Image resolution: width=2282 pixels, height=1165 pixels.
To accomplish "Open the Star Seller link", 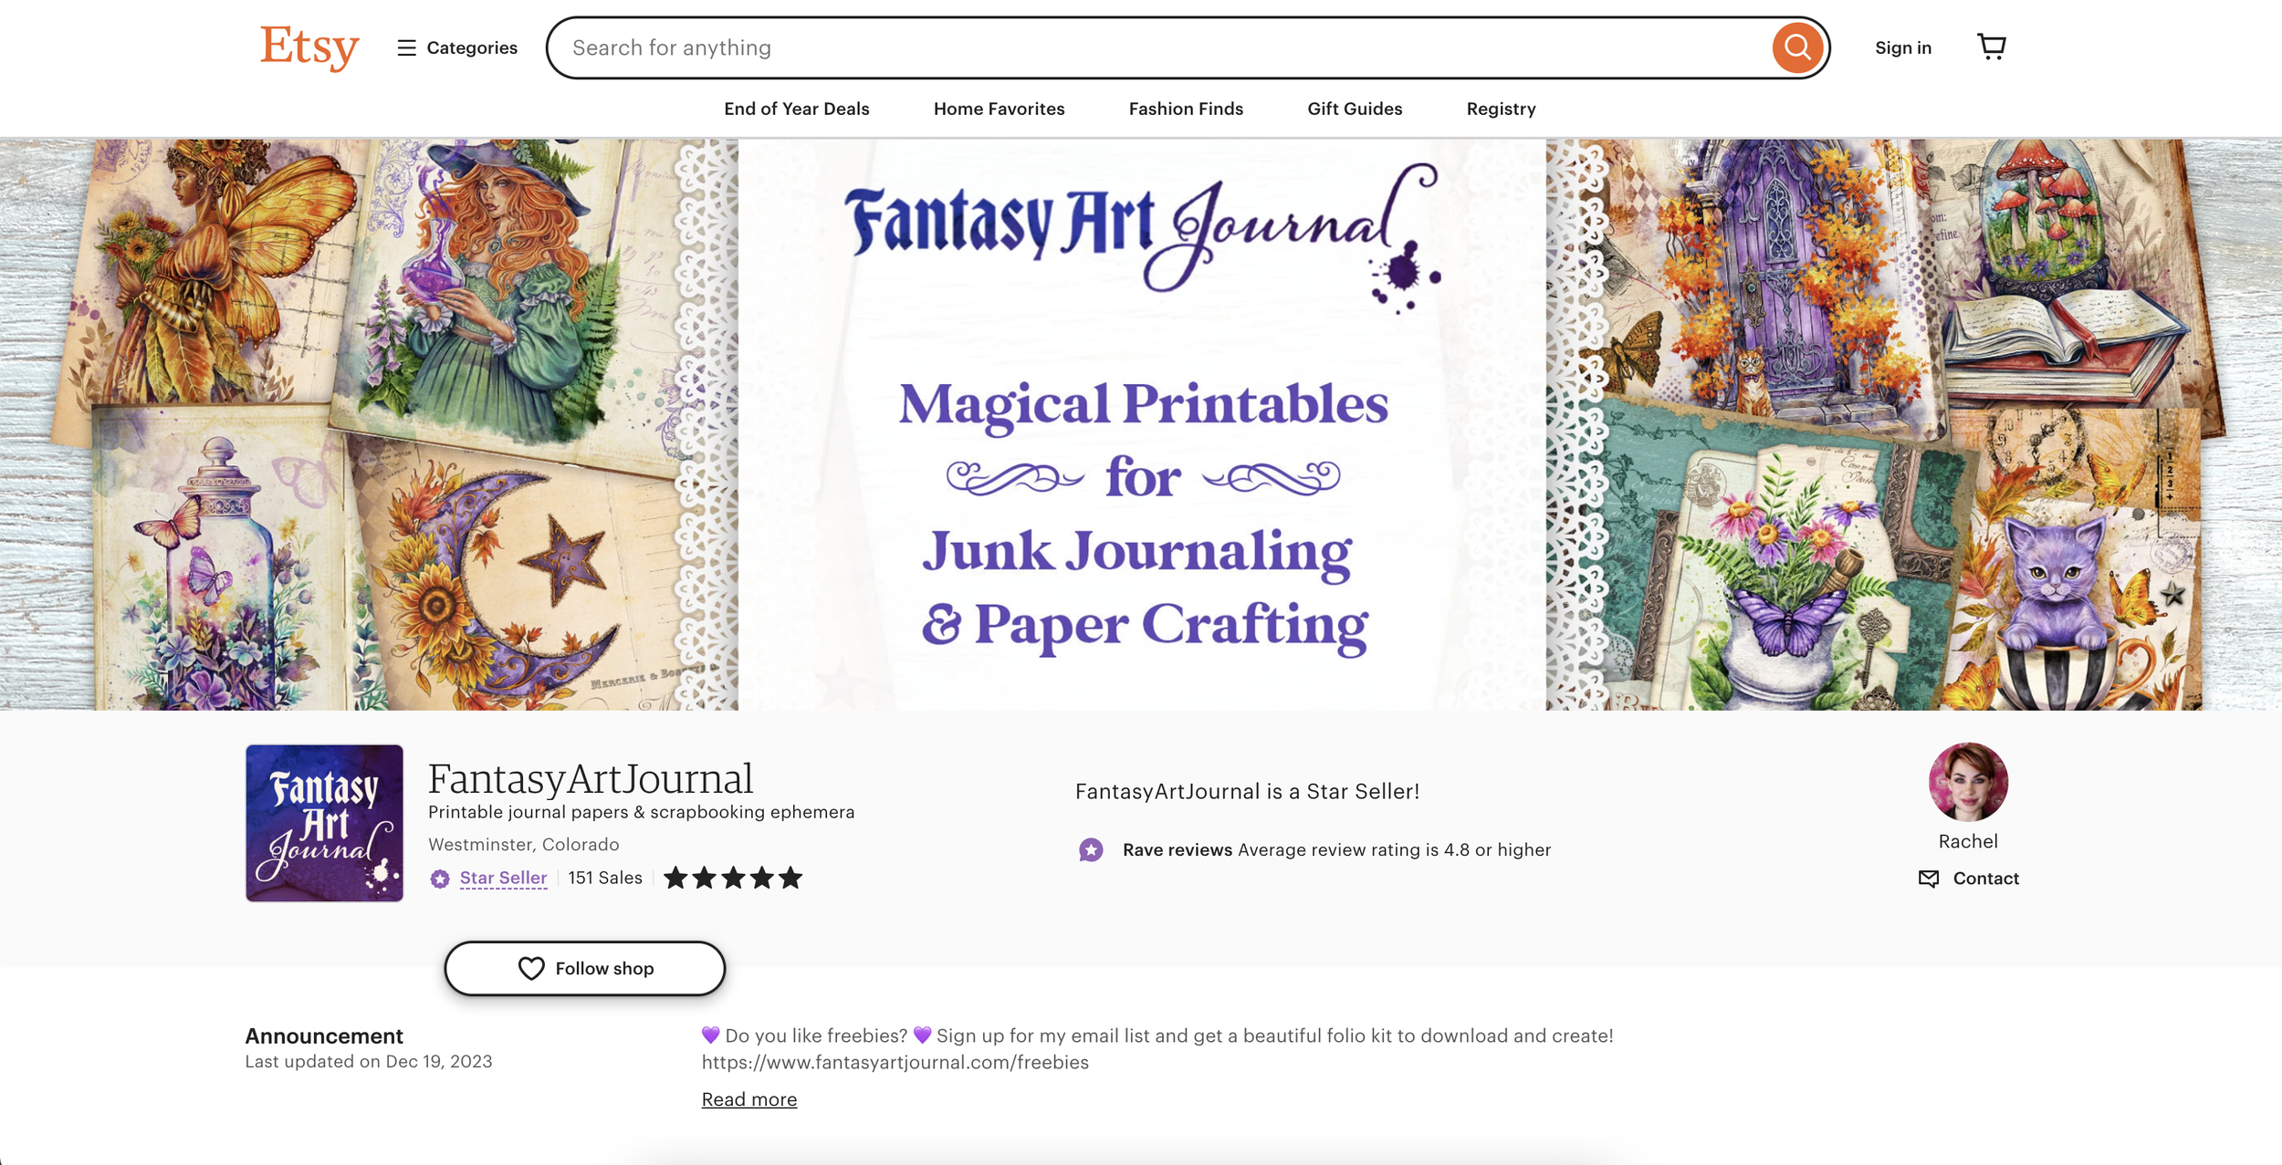I will [503, 878].
